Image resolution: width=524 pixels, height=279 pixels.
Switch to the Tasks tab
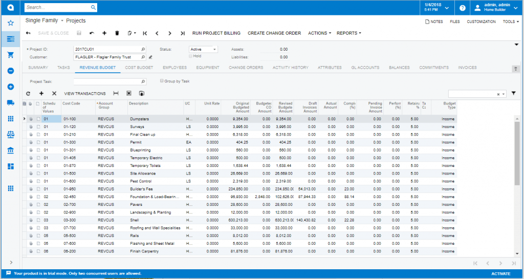pos(63,68)
